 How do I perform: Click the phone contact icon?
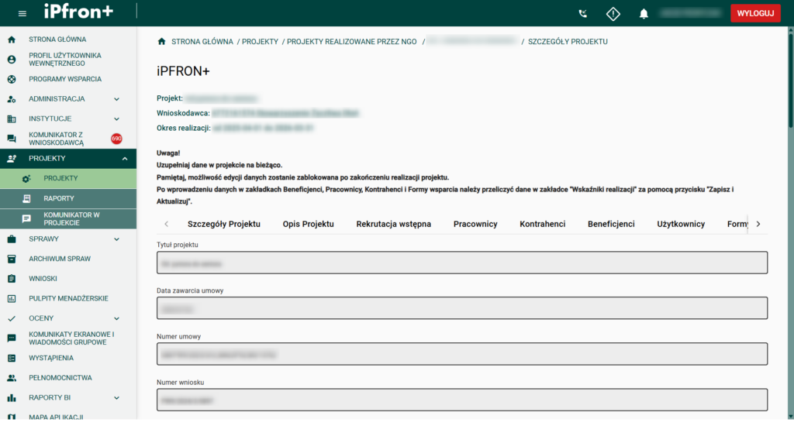click(583, 14)
